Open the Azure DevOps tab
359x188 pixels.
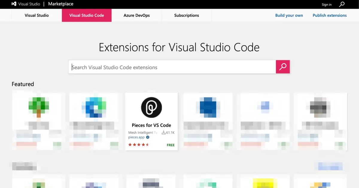point(137,15)
